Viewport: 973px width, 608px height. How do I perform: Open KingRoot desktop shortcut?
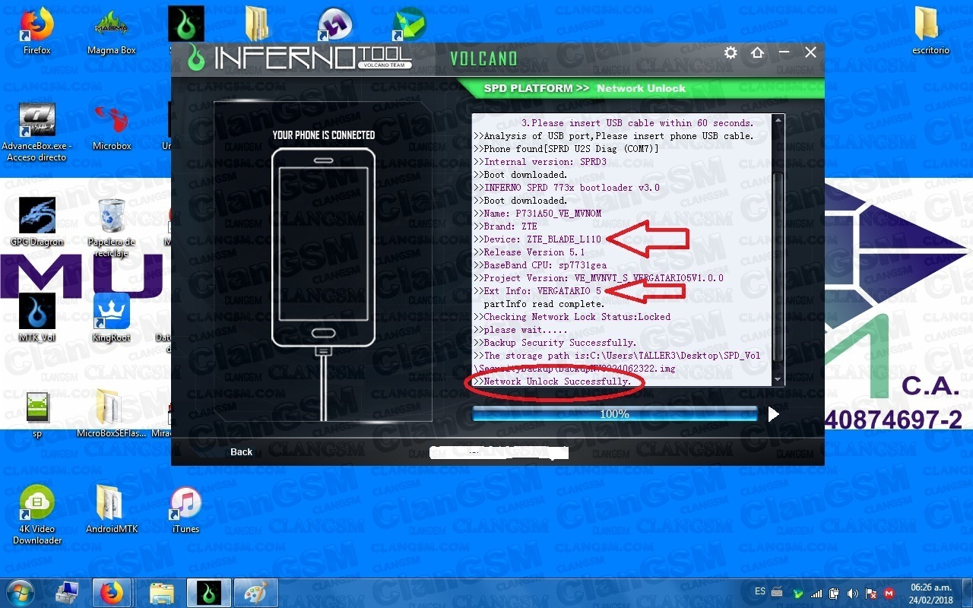(112, 318)
